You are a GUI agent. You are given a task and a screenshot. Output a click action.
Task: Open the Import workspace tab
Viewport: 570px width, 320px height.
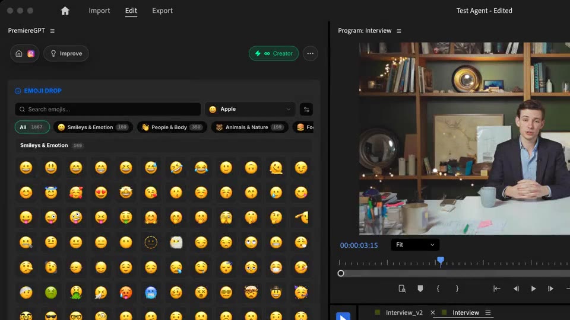[99, 11]
